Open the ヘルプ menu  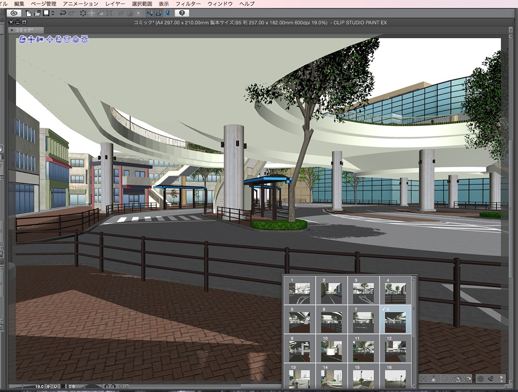pos(247,4)
